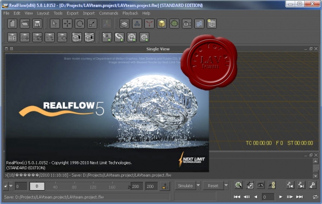Add an emitter using the blue particles icon
Screen dimensions: 322x204
(137, 24)
